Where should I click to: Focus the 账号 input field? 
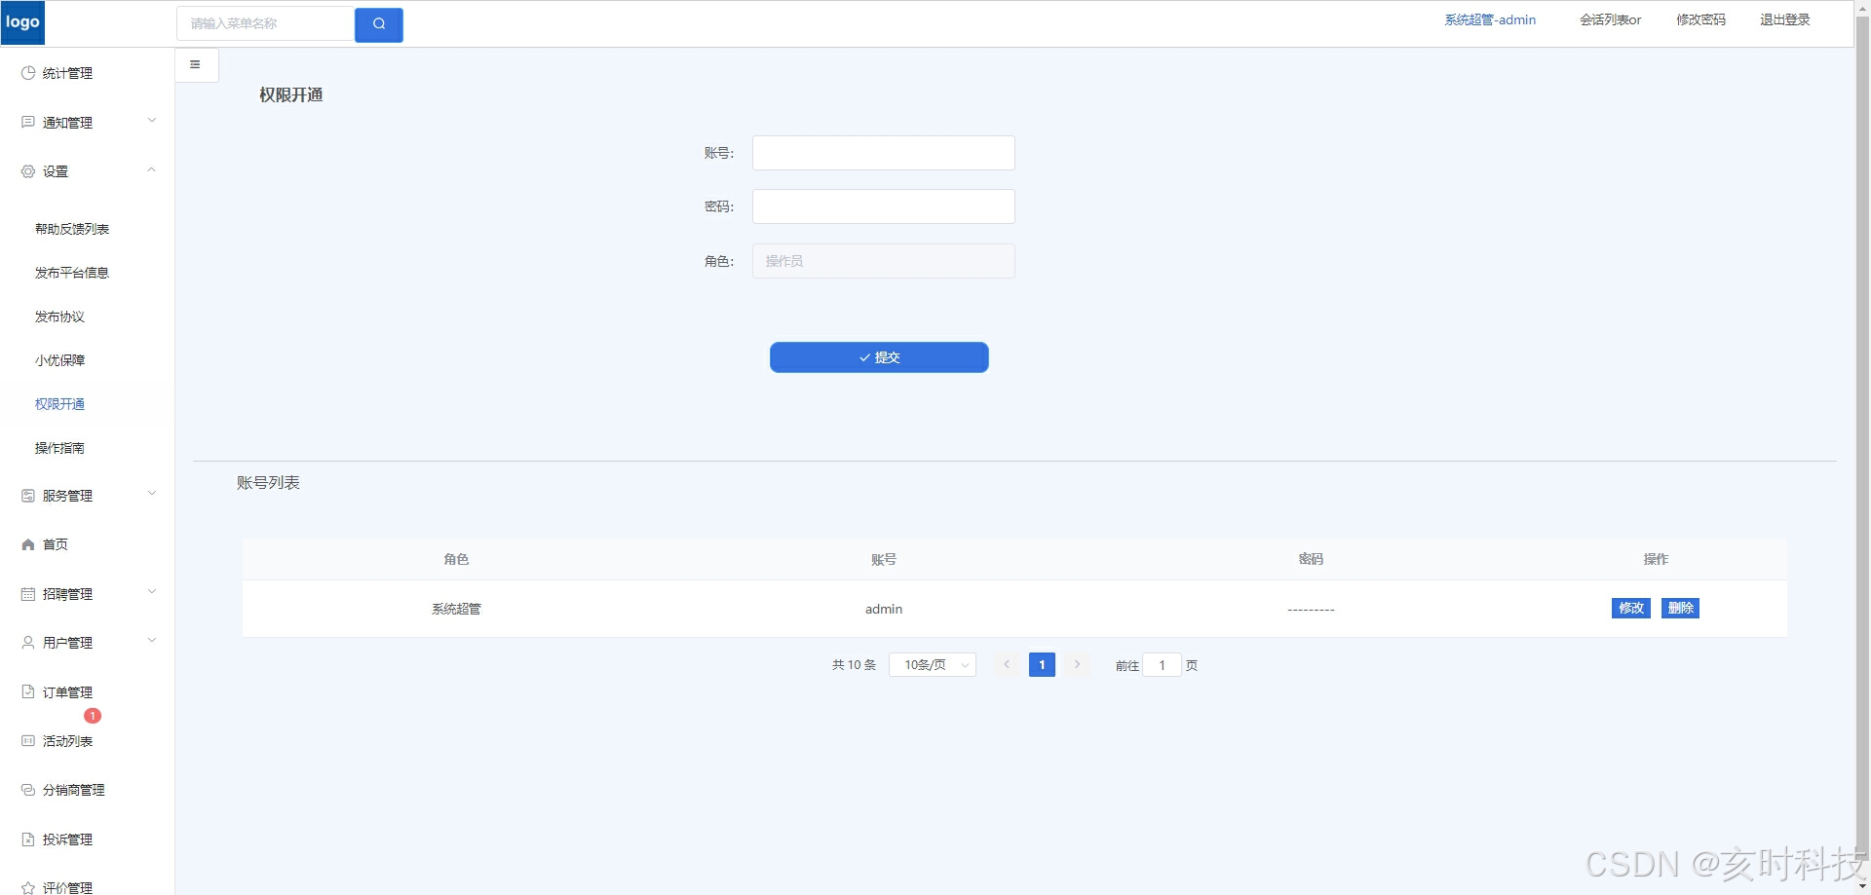[x=884, y=153]
